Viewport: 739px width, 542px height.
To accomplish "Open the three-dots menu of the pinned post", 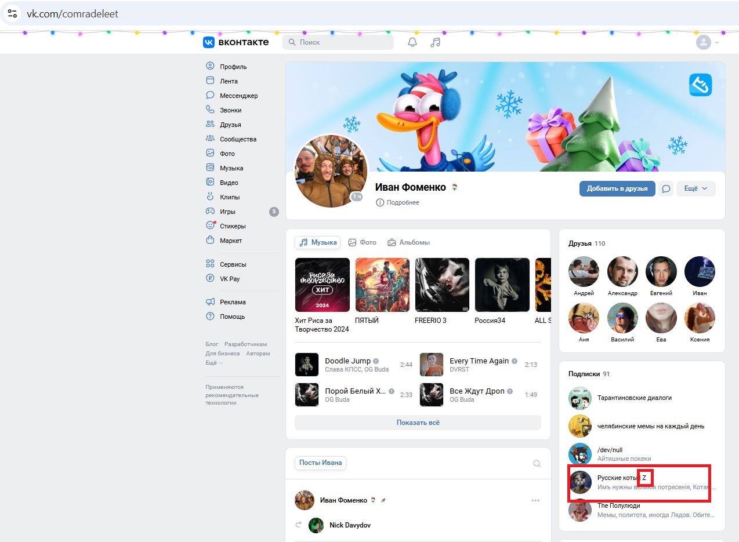I will click(x=535, y=500).
